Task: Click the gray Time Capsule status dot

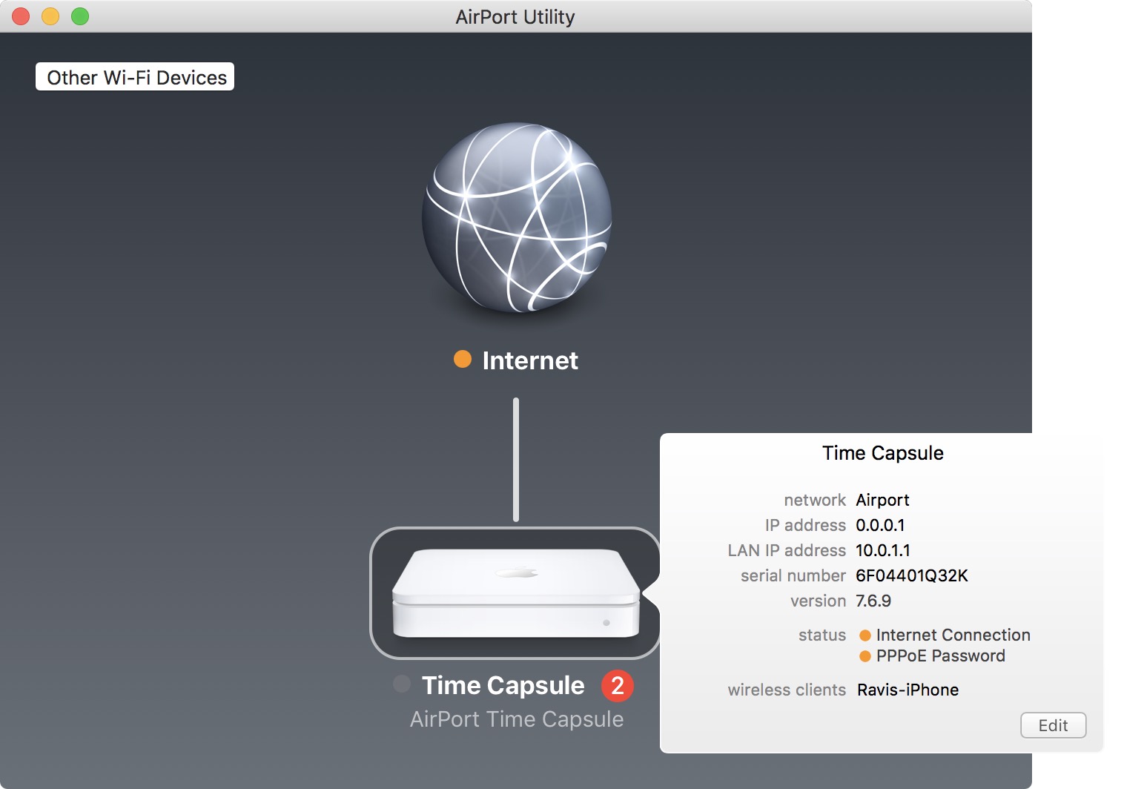Action: 402,684
